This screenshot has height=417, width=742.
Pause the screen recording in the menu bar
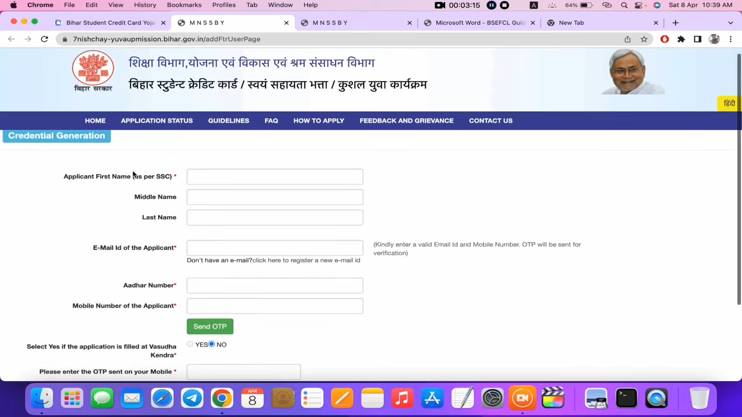point(491,6)
